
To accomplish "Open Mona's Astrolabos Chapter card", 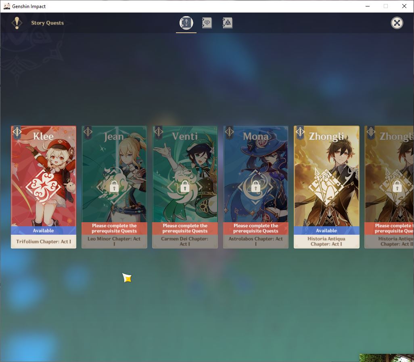I will coord(256,187).
